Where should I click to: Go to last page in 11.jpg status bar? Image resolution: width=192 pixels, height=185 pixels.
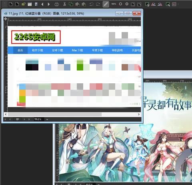click(29, 119)
